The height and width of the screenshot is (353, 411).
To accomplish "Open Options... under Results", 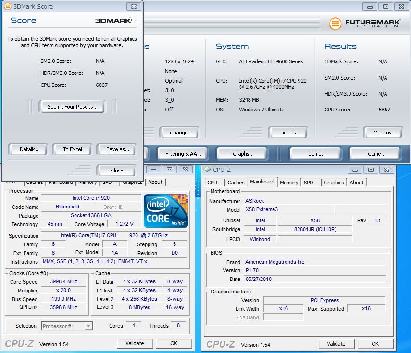I will click(x=385, y=133).
